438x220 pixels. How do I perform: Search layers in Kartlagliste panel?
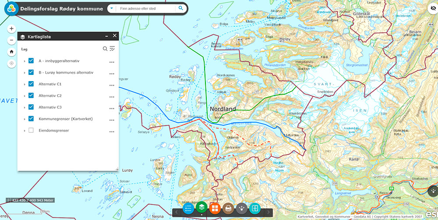tap(105, 49)
